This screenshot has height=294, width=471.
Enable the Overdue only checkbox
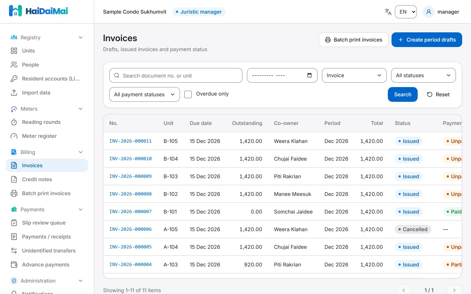pyautogui.click(x=188, y=94)
